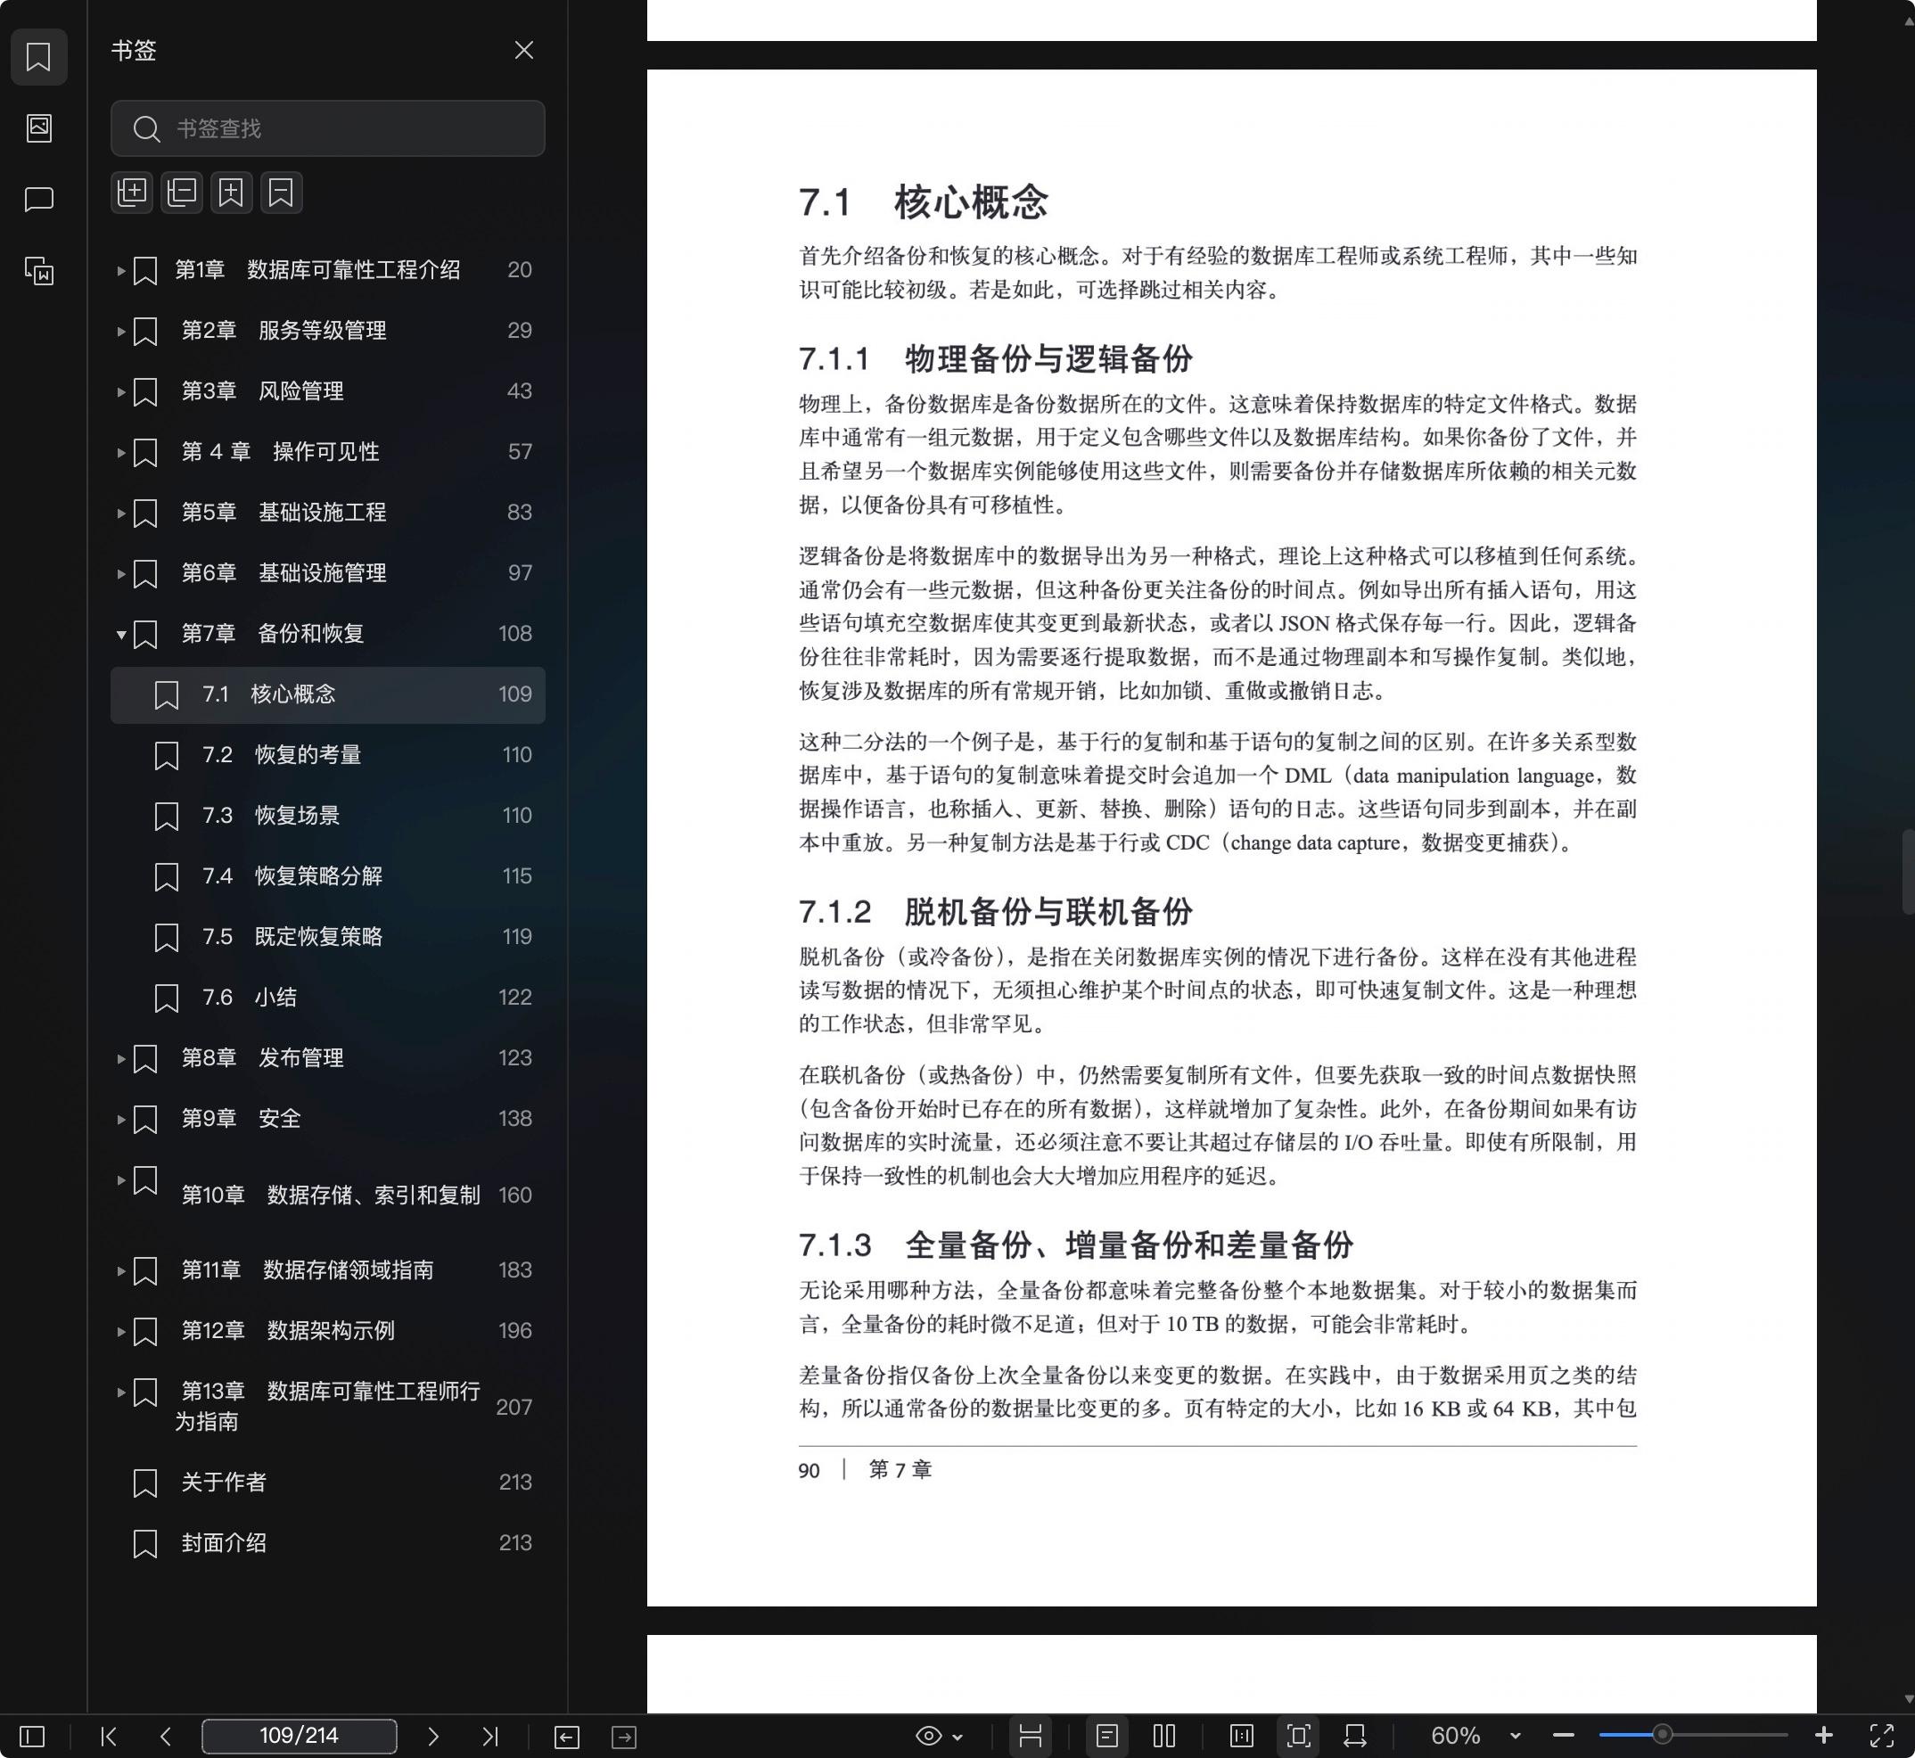
Task: Click heading 7.1.3 全量备份、增量备份和差量备份
Action: pos(1076,1245)
